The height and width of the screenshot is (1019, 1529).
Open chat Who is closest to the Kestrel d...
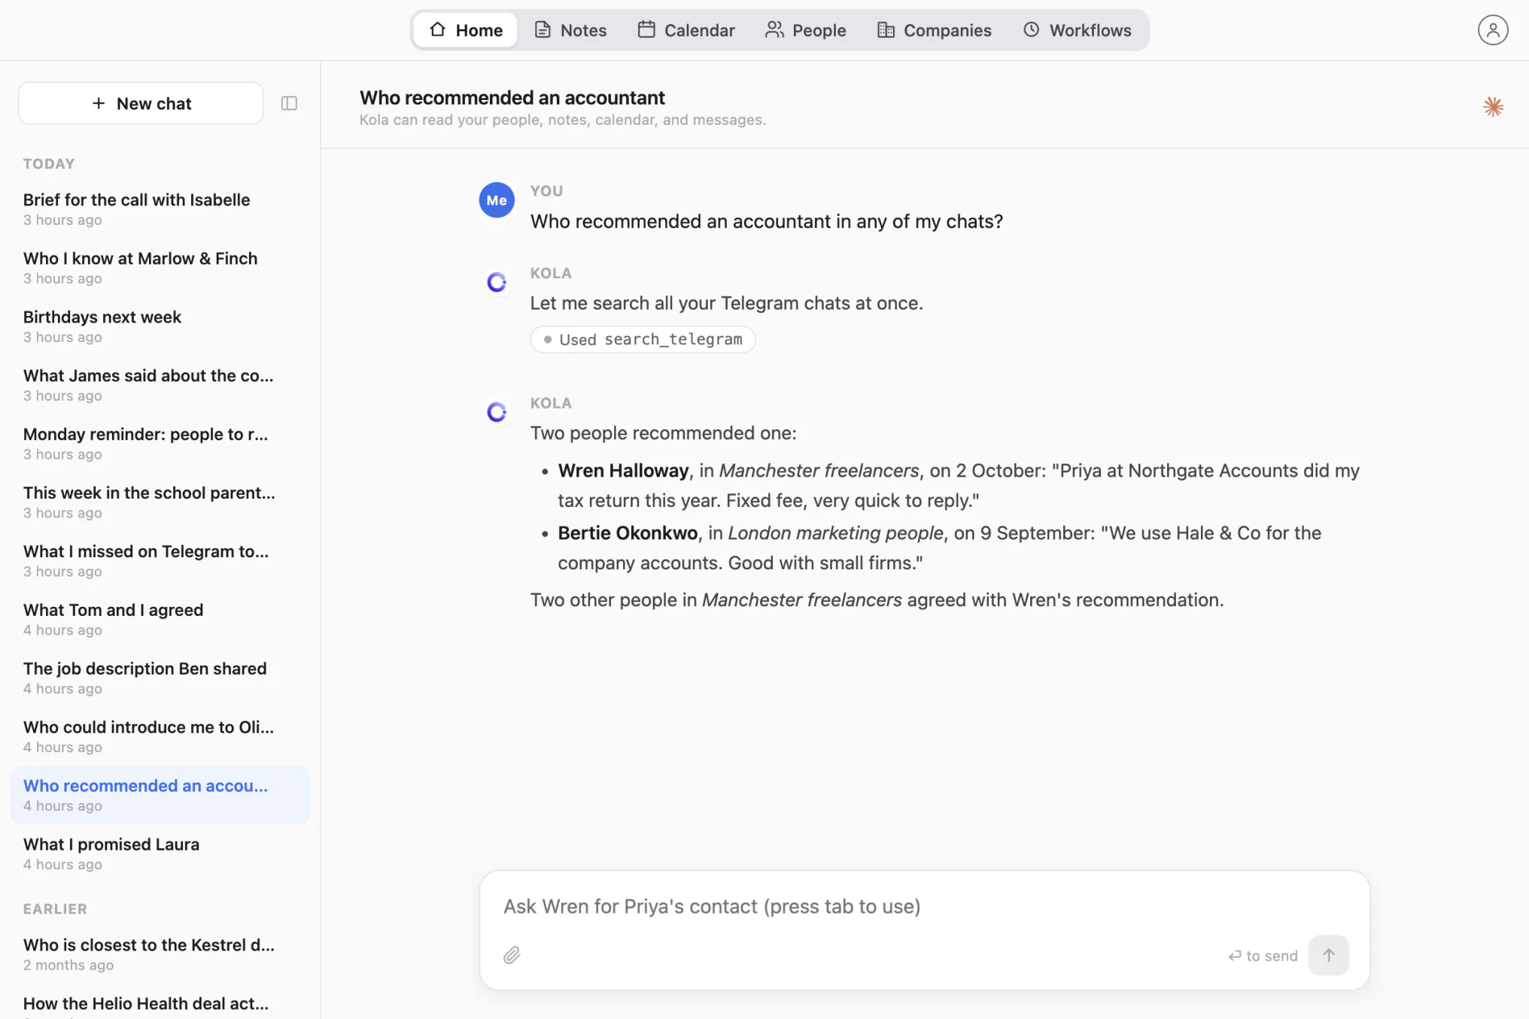[160, 954]
